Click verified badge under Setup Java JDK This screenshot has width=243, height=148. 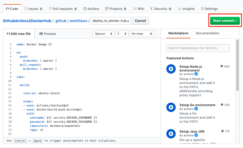196,135
